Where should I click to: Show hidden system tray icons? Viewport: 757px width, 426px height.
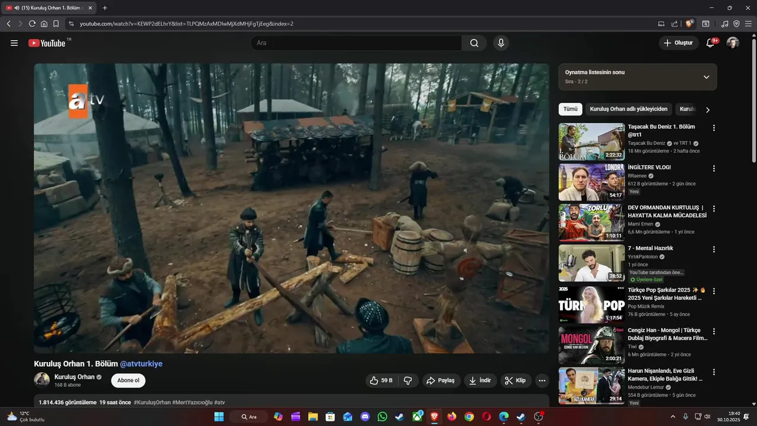(672, 417)
